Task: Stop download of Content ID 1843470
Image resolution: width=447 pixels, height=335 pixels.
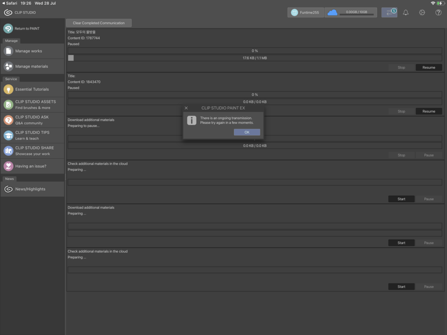Action: coord(401,111)
